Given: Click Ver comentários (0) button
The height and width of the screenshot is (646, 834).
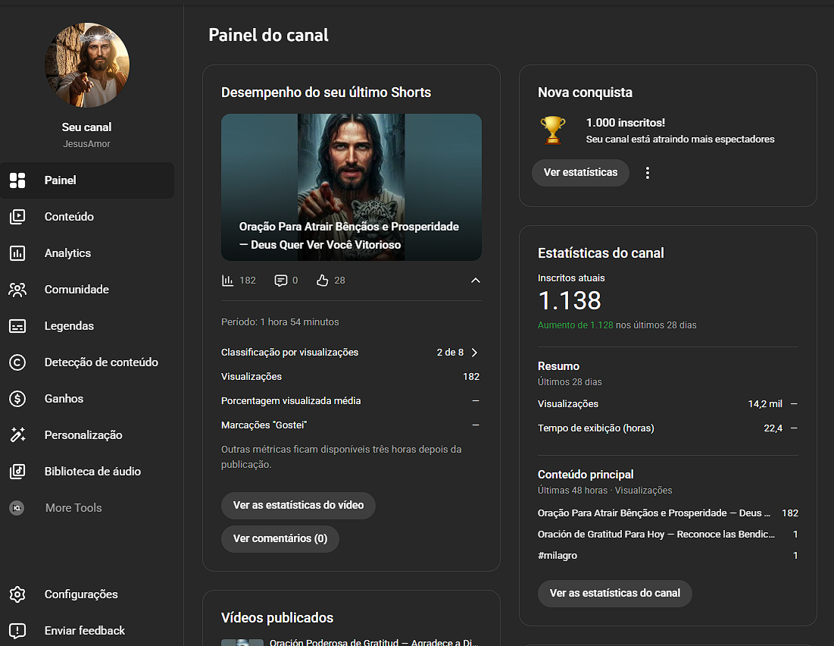Looking at the screenshot, I should 280,539.
